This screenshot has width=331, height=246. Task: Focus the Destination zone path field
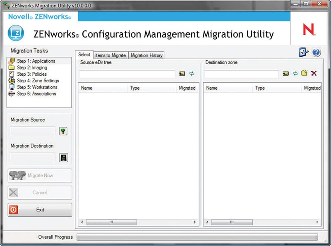242,74
